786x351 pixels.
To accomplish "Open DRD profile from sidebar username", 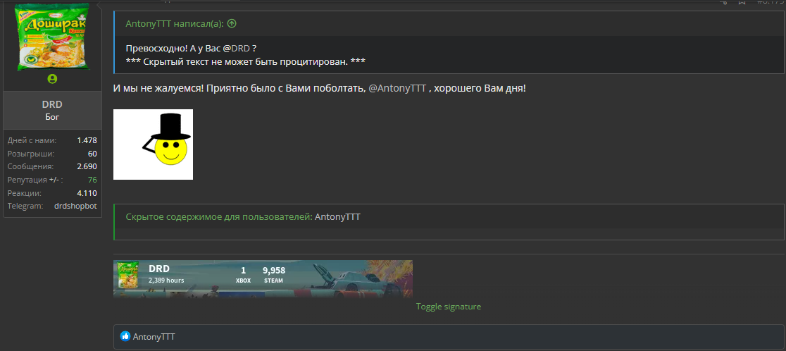I will [52, 104].
